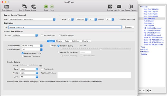Image resolution: width=167 pixels, height=96 pixels.
Task: Switch to the Picture tab
Action: point(59,41)
